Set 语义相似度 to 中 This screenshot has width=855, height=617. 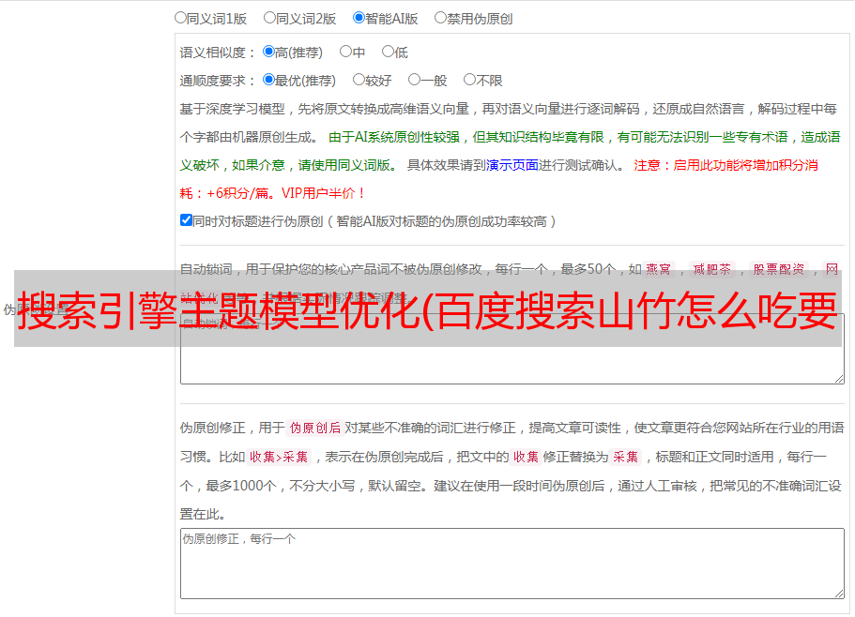pos(345,52)
